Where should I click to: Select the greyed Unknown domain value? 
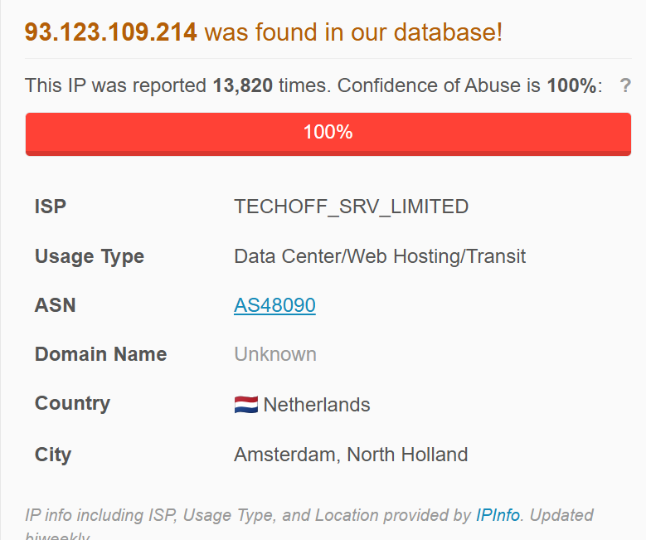(x=275, y=354)
